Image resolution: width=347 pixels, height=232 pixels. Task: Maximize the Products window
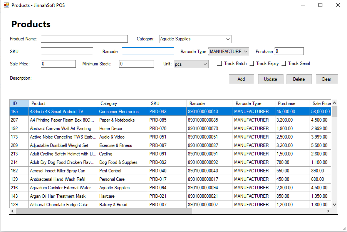pos(320,5)
